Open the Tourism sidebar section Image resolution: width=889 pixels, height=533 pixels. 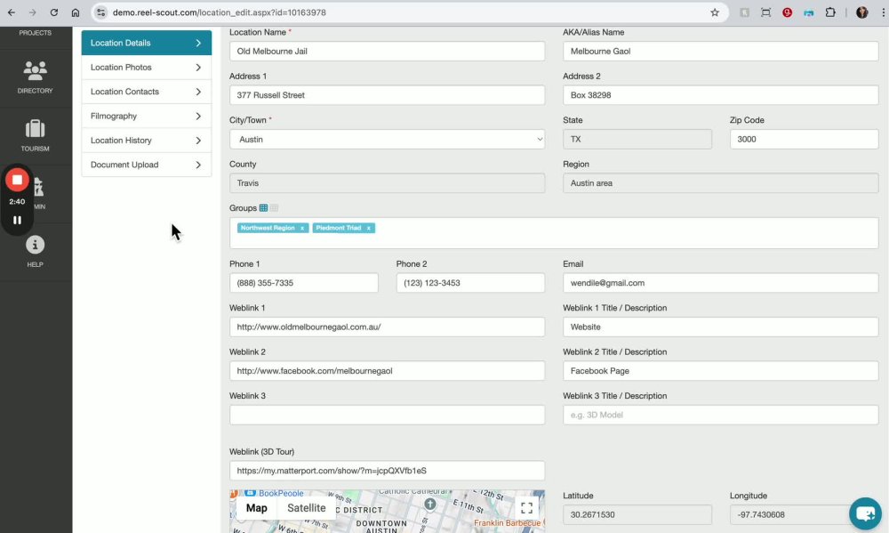click(x=36, y=135)
